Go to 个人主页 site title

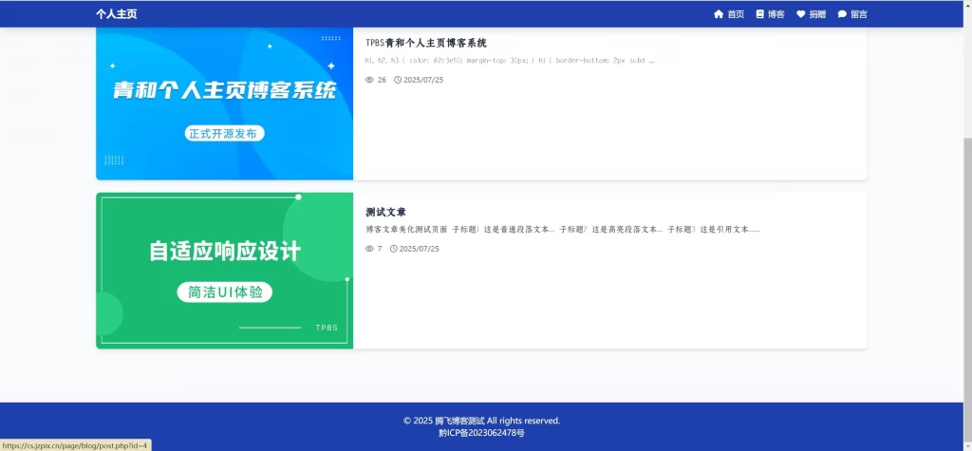point(117,14)
